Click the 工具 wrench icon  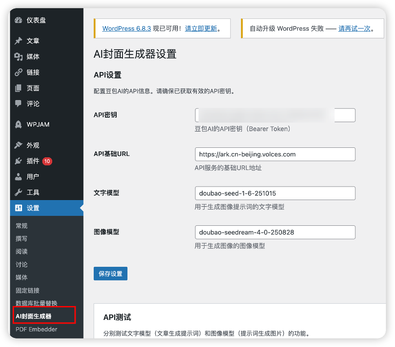tap(18, 192)
